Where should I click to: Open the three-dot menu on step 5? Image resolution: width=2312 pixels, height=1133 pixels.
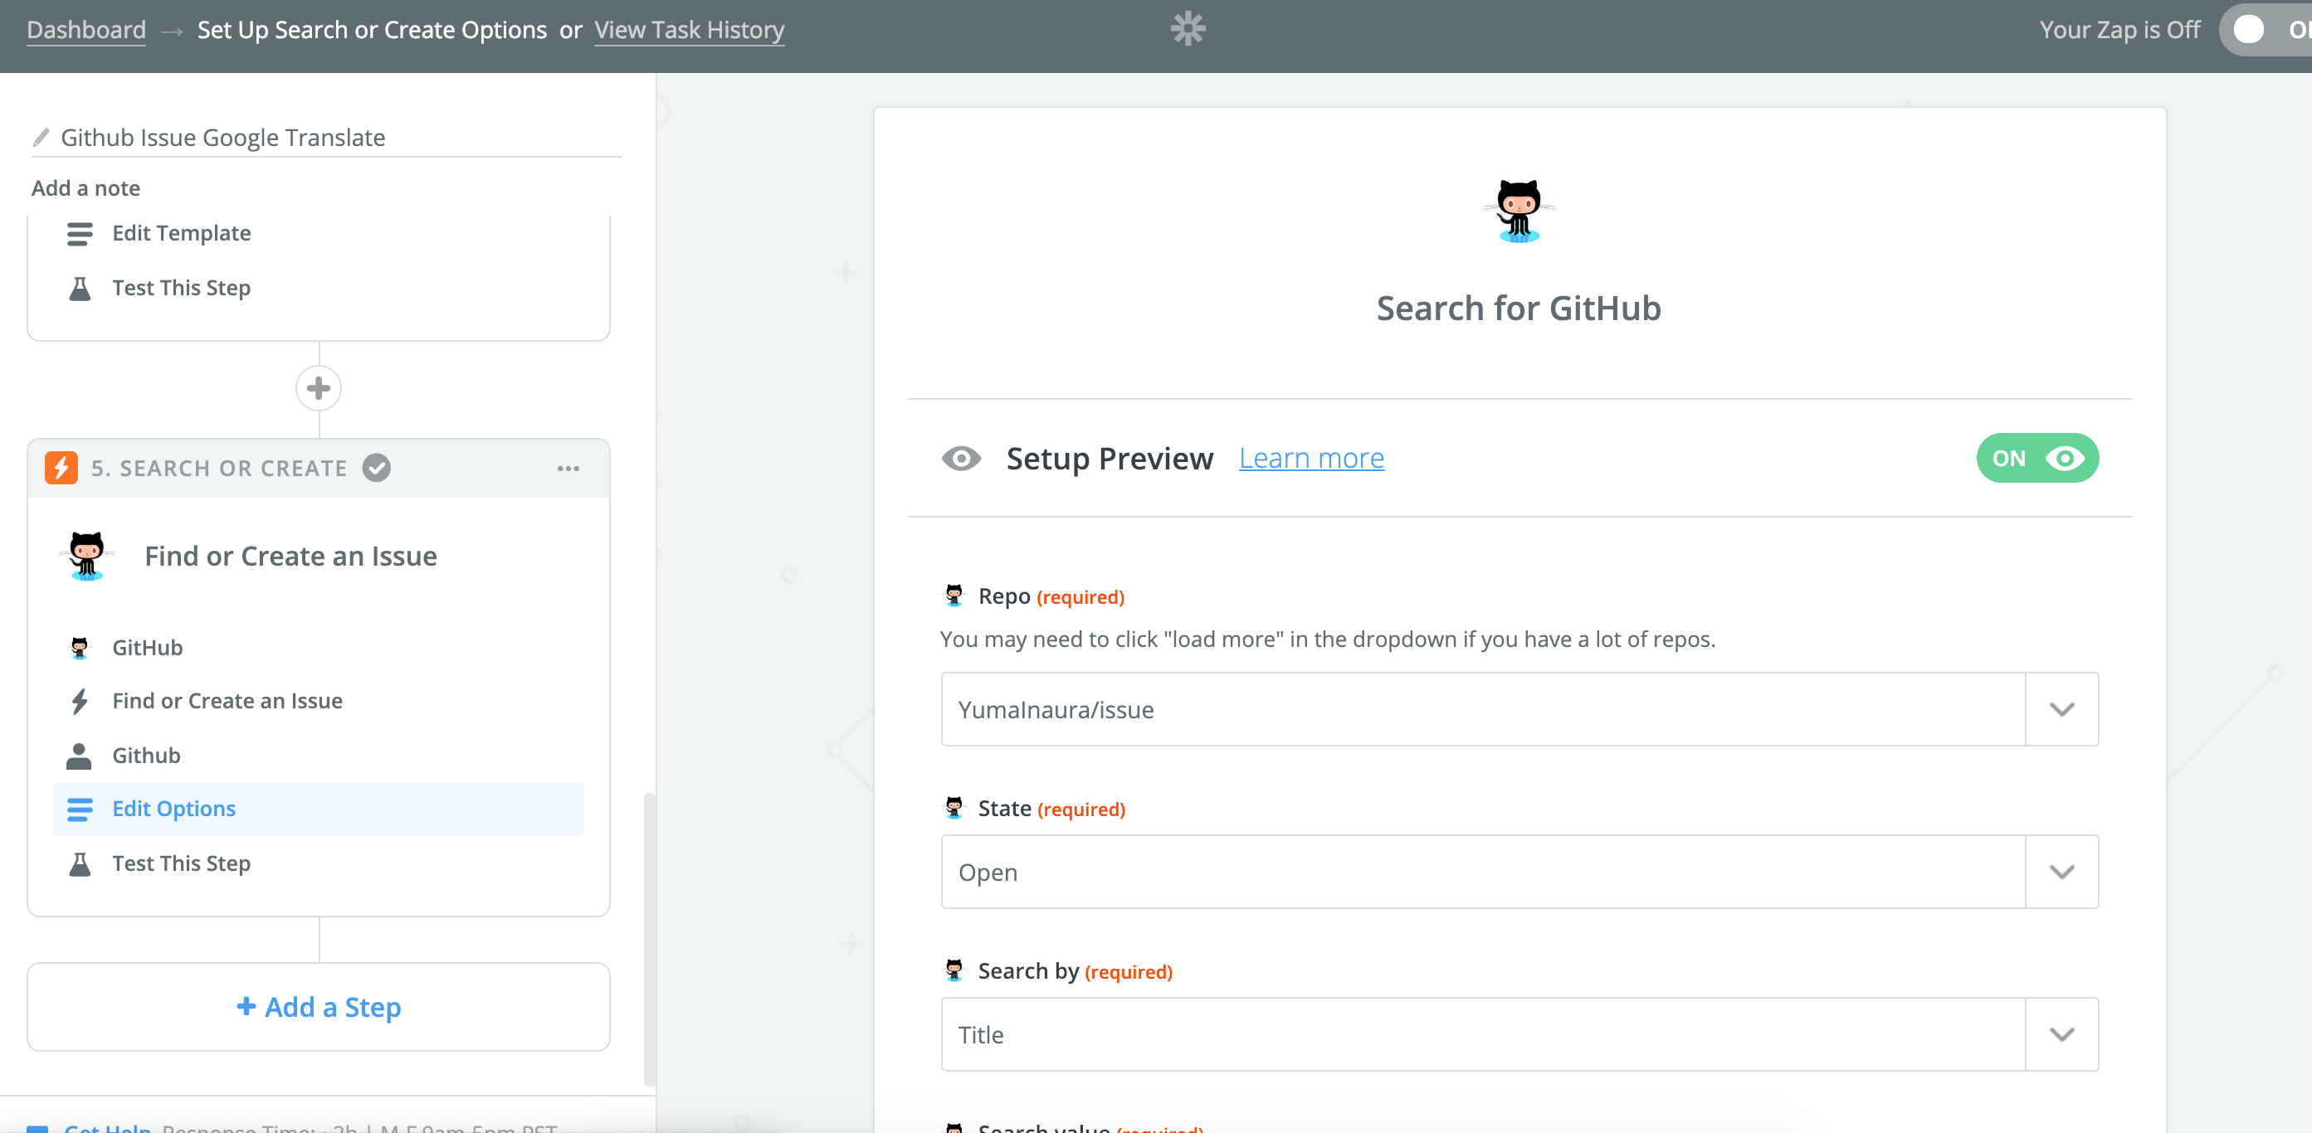point(568,469)
